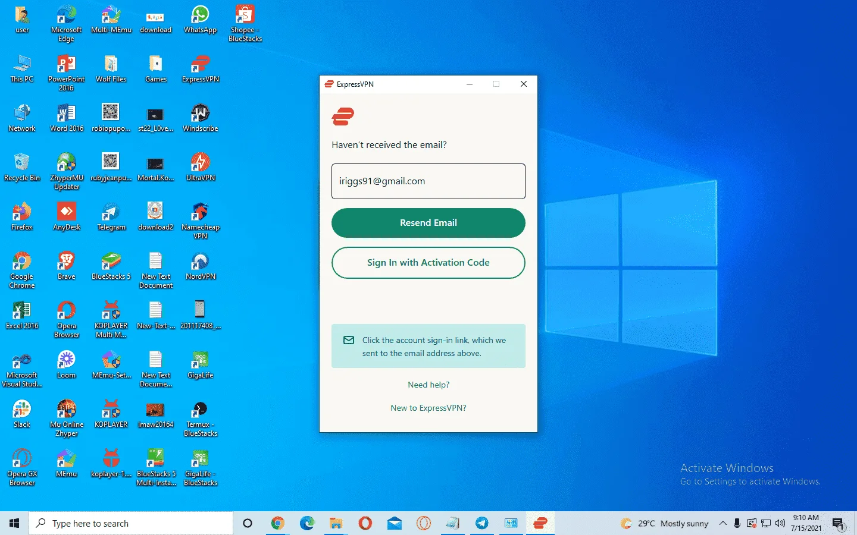Click the Resend Email button
Screen dimensions: 857x535
pyautogui.click(x=428, y=223)
